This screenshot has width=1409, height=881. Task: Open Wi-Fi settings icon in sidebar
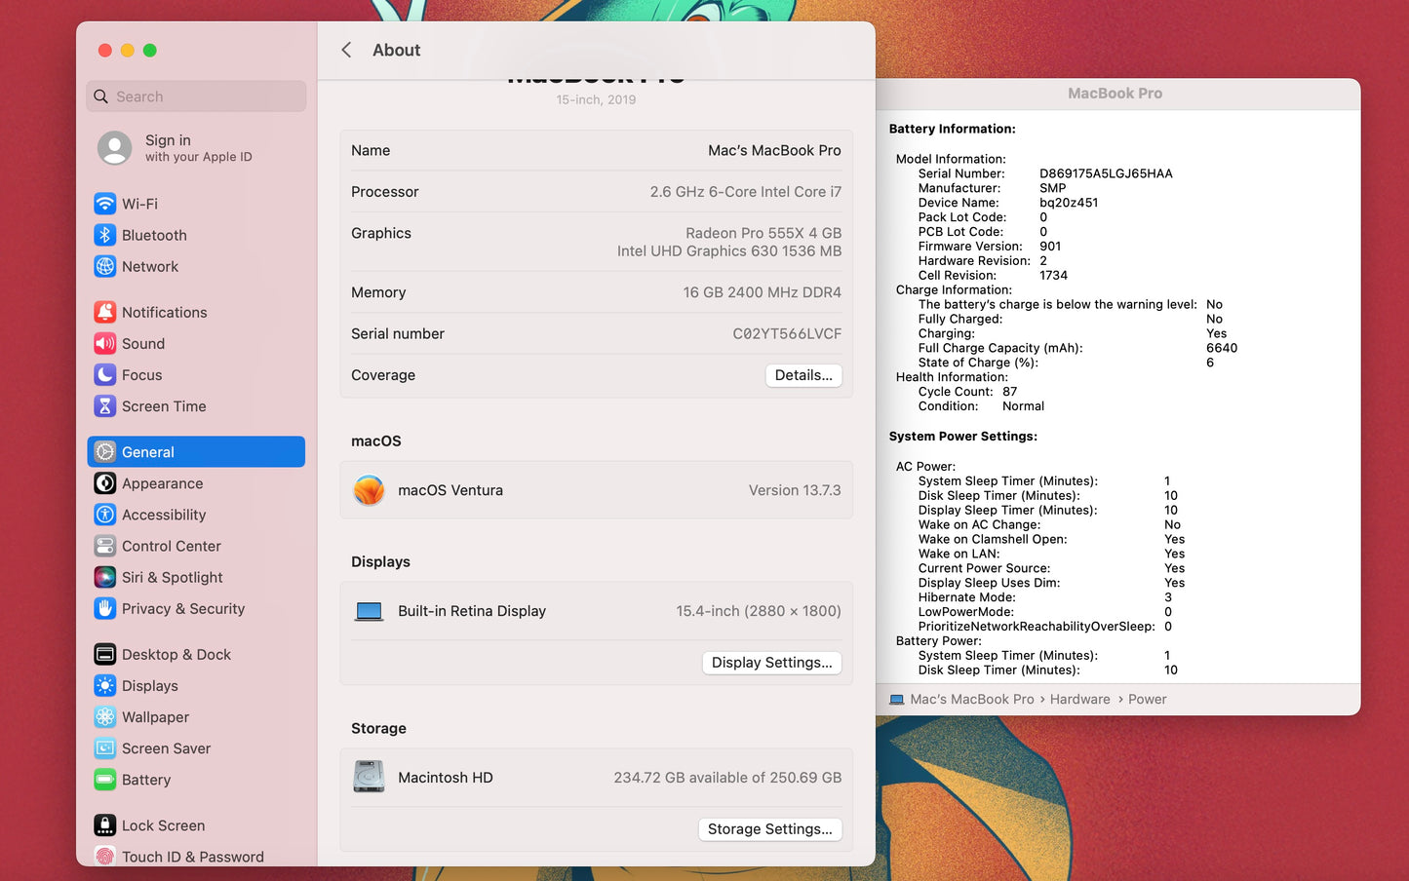click(x=104, y=204)
